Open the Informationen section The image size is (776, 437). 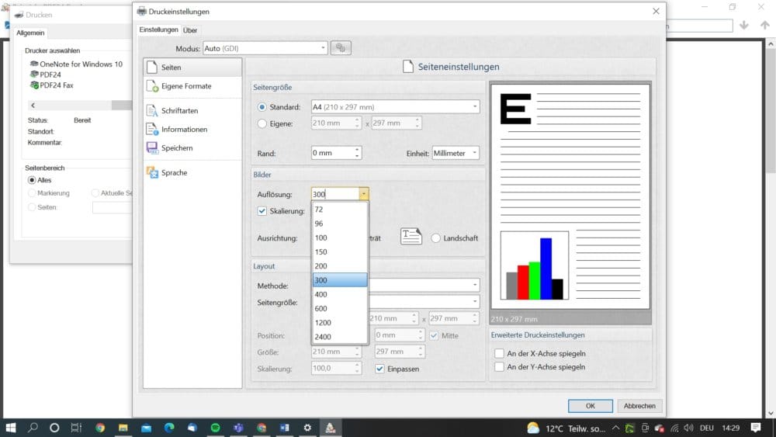click(x=192, y=129)
